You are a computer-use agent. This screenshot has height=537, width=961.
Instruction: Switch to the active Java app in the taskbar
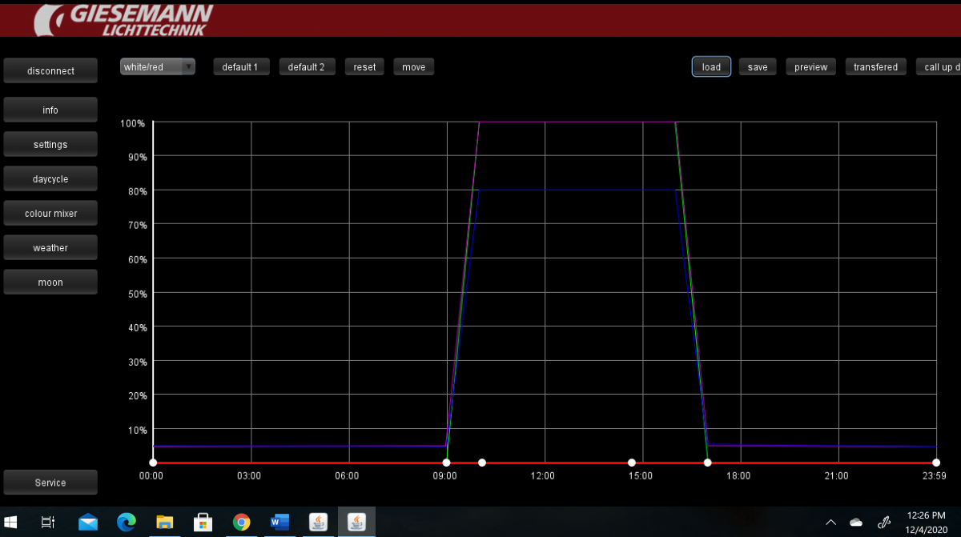[x=356, y=523]
